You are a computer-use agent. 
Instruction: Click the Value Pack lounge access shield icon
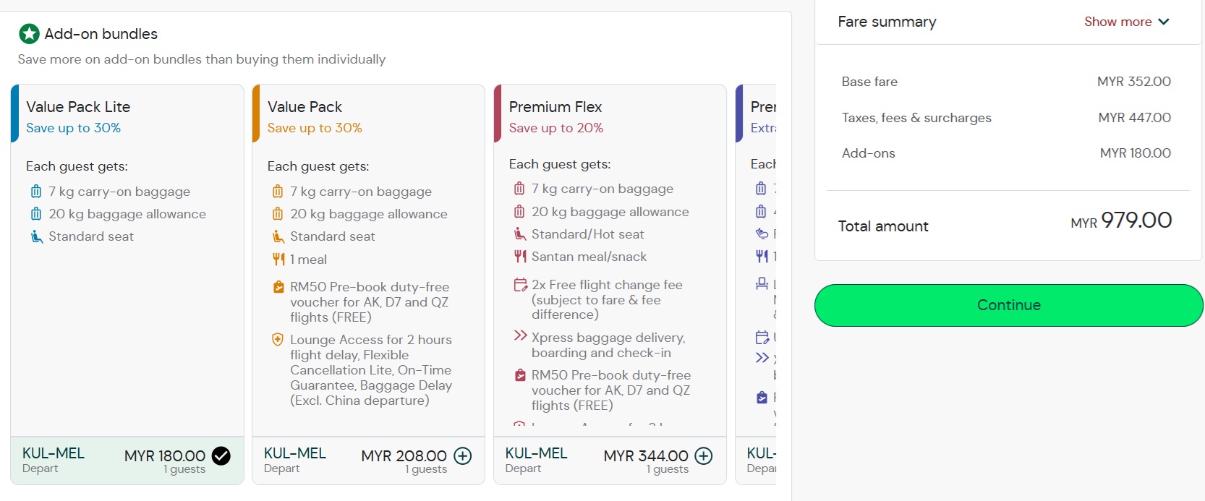278,339
